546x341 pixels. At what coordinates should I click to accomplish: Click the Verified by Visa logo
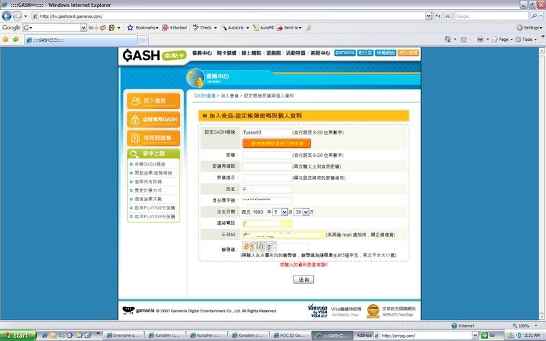pyautogui.click(x=317, y=311)
